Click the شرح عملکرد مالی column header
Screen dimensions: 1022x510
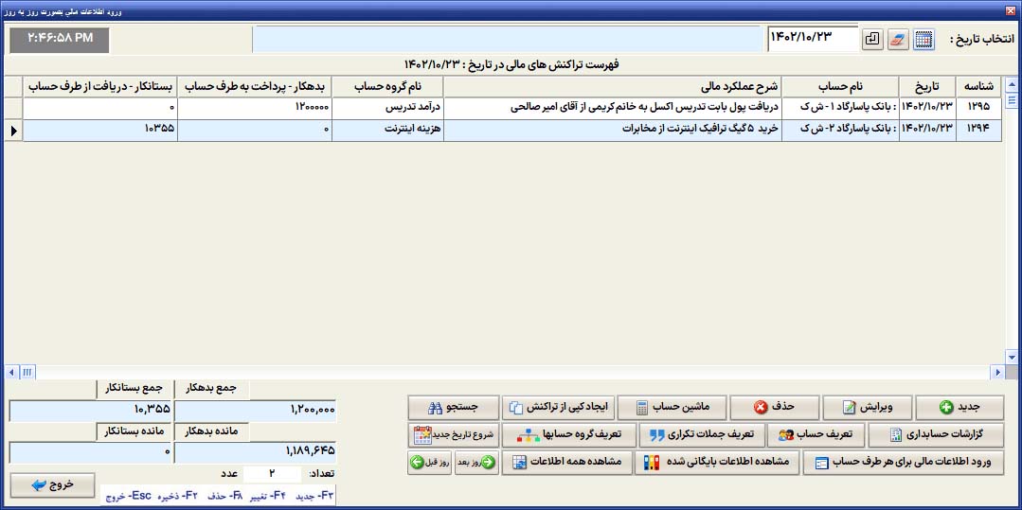pyautogui.click(x=613, y=87)
